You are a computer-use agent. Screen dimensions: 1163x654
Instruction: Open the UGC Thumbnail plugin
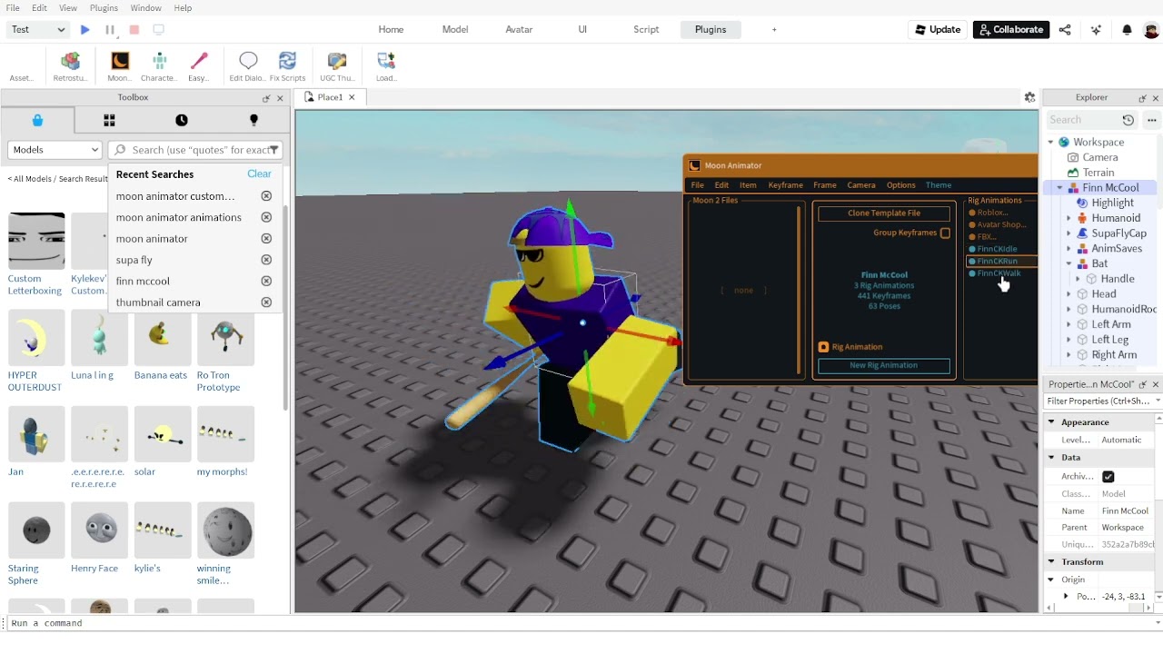click(337, 66)
